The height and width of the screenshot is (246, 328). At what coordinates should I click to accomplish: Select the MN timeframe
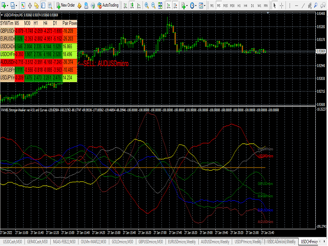(265, 6)
